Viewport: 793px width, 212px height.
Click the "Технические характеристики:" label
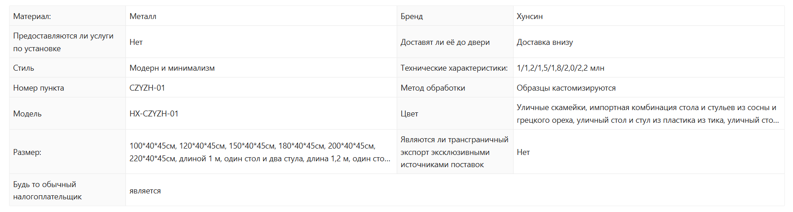tap(454, 68)
